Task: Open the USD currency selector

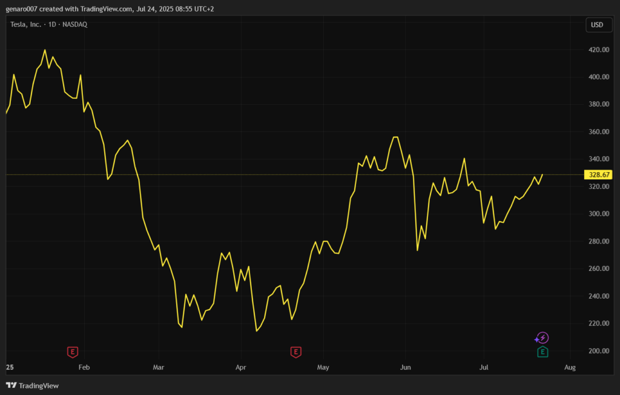Action: 596,25
